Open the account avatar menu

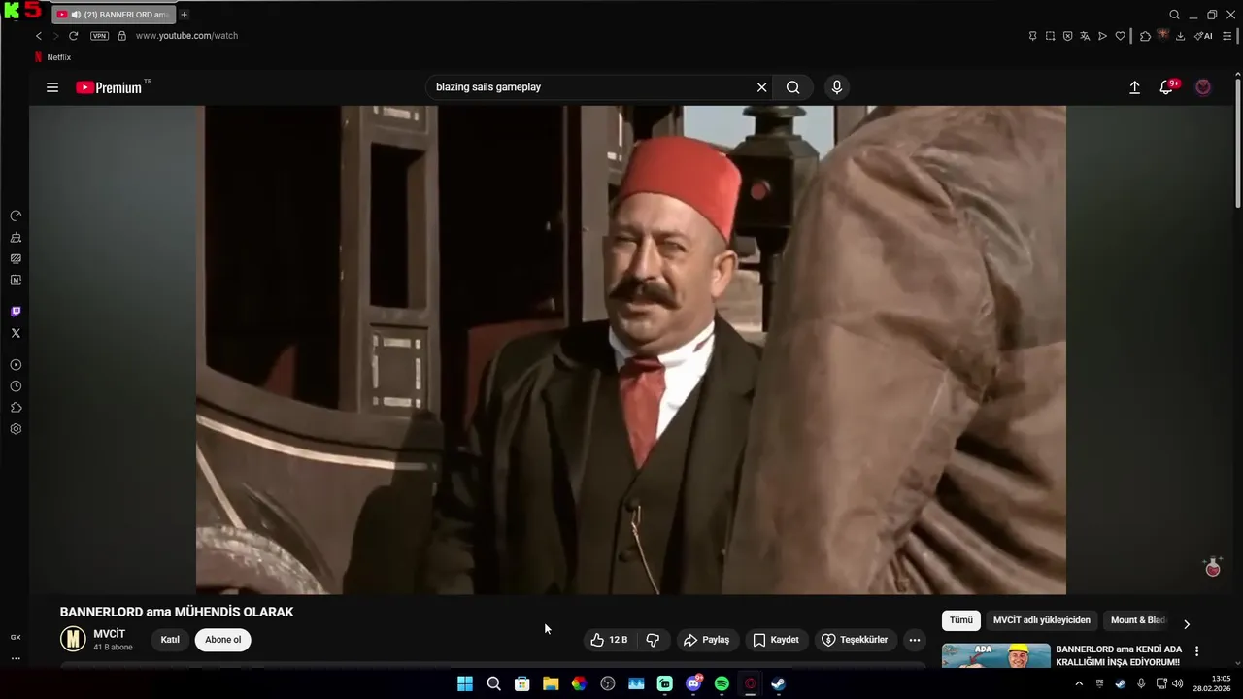1203,87
